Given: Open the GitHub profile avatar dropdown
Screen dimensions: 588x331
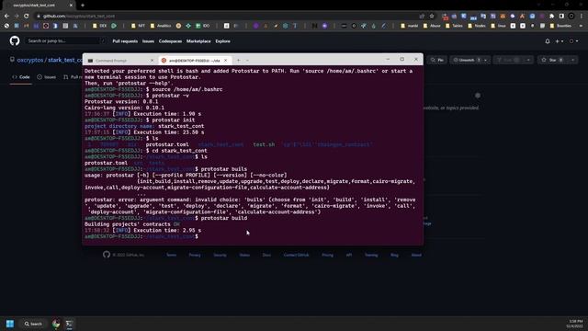Looking at the screenshot, I should pyautogui.click(x=573, y=40).
